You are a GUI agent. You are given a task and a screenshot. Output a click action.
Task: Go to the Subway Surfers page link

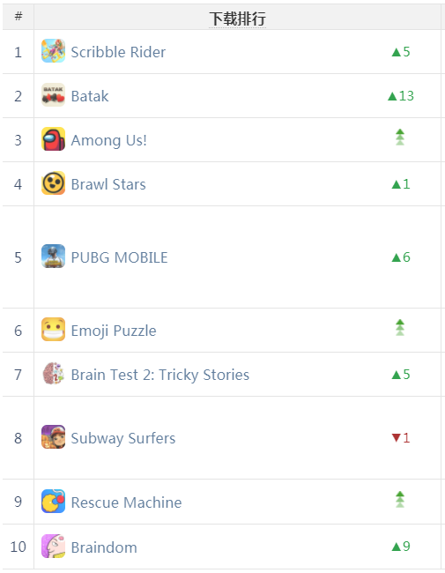pyautogui.click(x=123, y=438)
